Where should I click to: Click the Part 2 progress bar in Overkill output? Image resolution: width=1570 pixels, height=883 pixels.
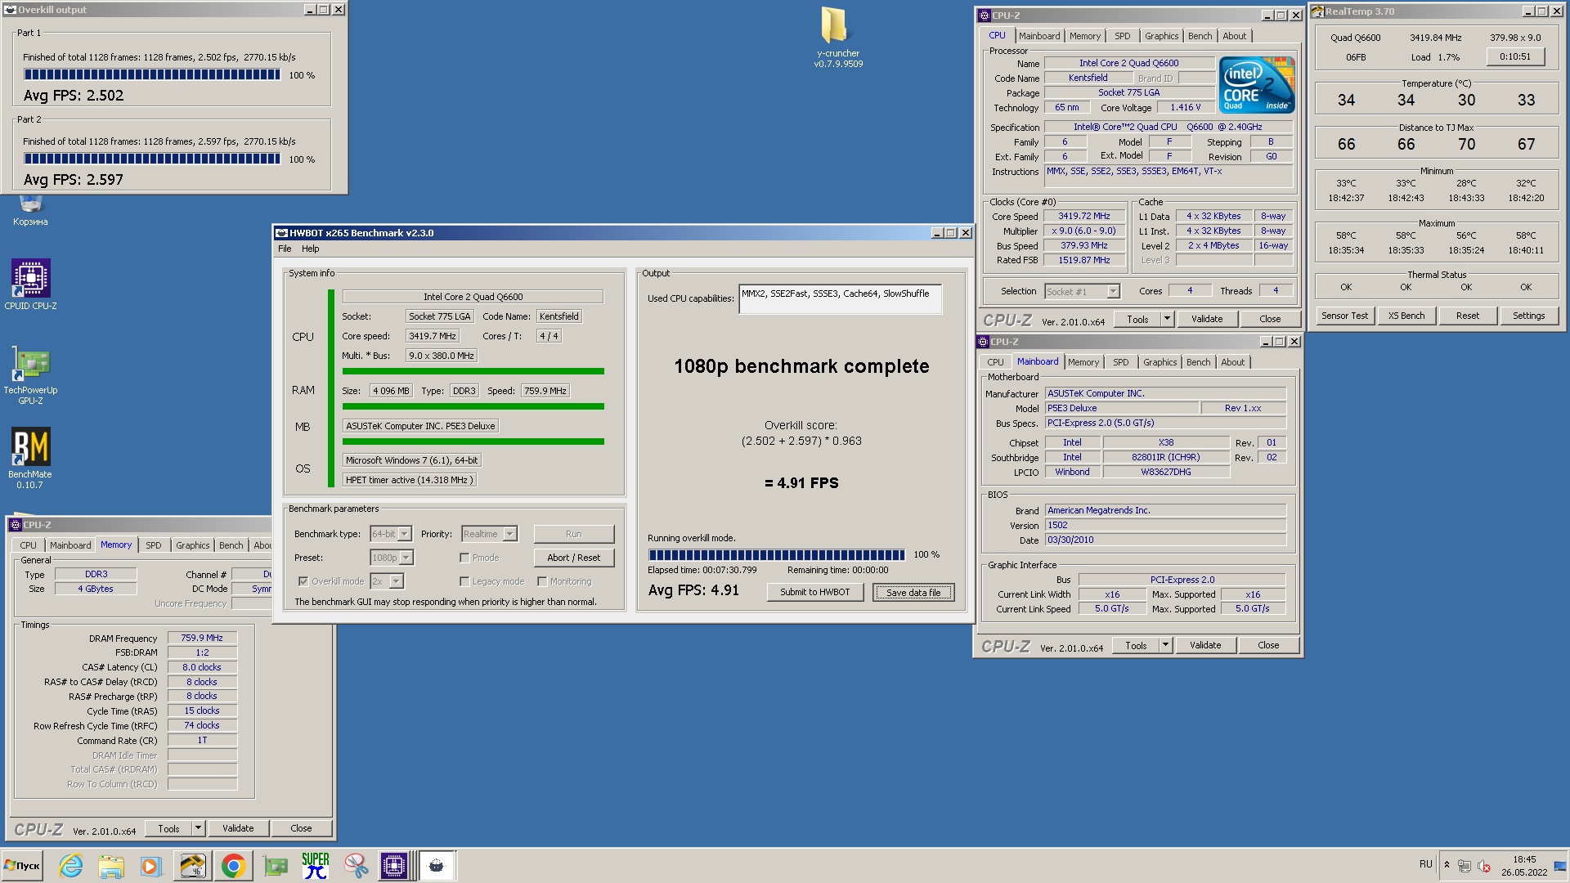152,159
